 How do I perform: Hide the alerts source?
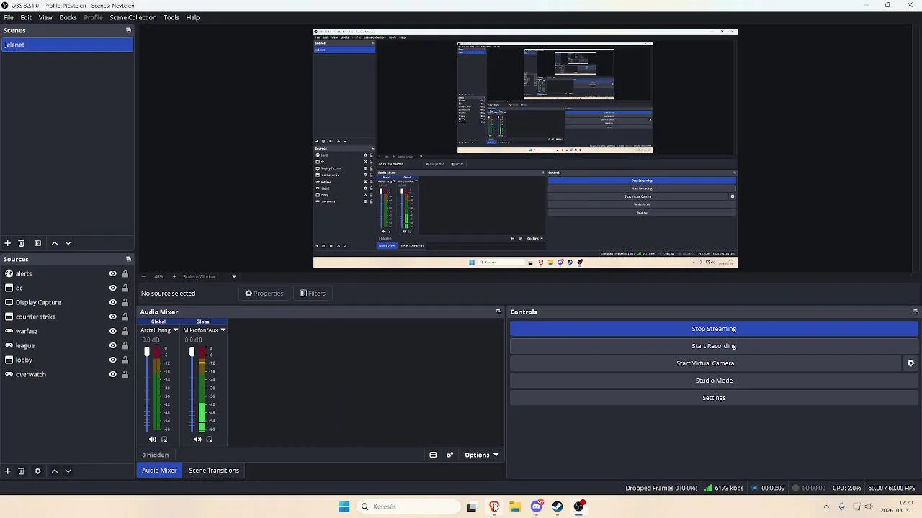click(x=113, y=273)
